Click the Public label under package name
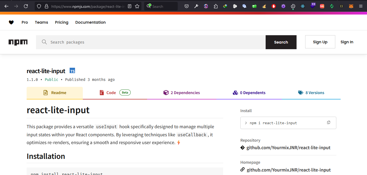Viewport: 367px width, 175px height. click(52, 80)
